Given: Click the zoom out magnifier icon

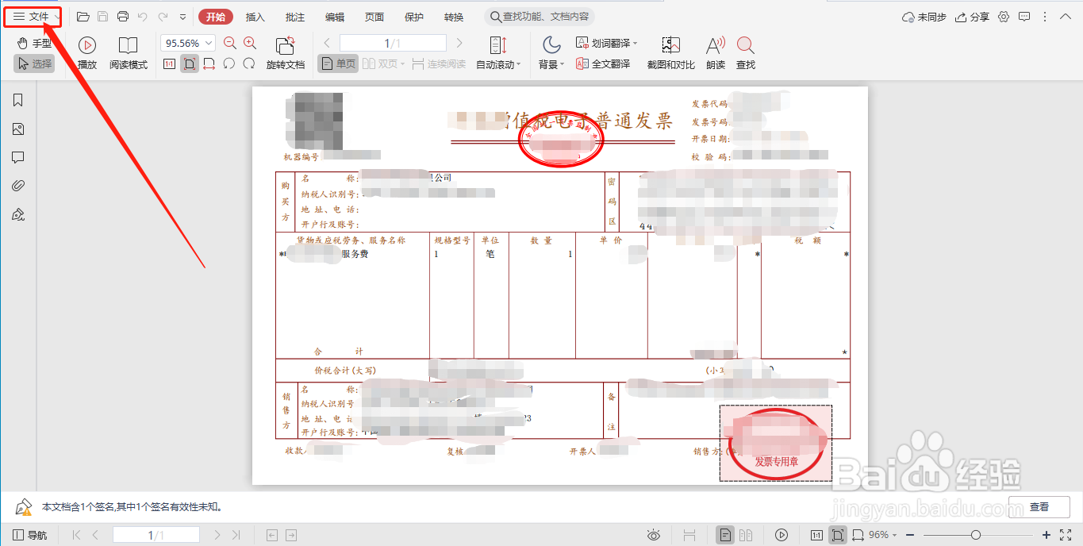Looking at the screenshot, I should [x=230, y=44].
